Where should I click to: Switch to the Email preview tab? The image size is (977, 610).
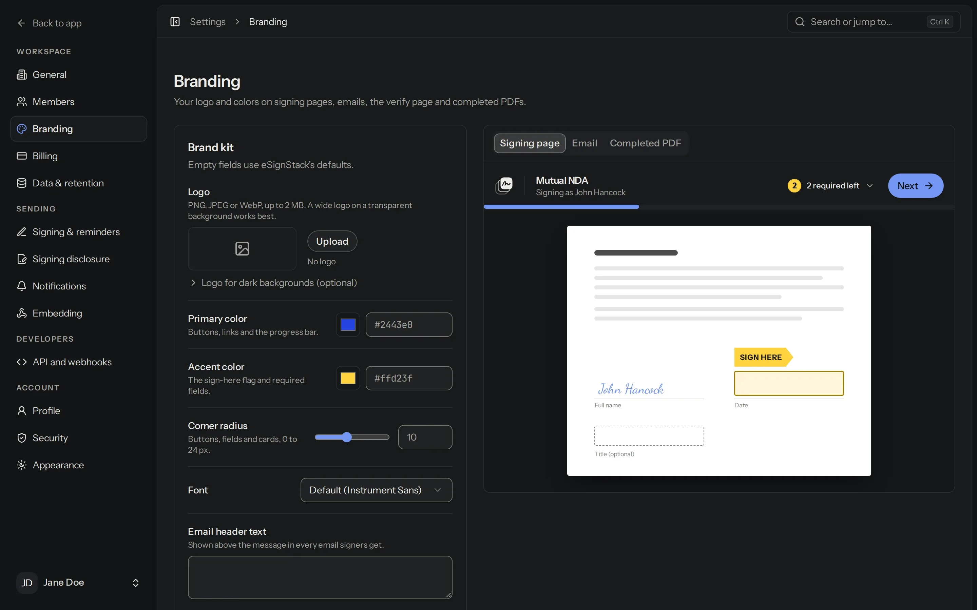pyautogui.click(x=584, y=143)
